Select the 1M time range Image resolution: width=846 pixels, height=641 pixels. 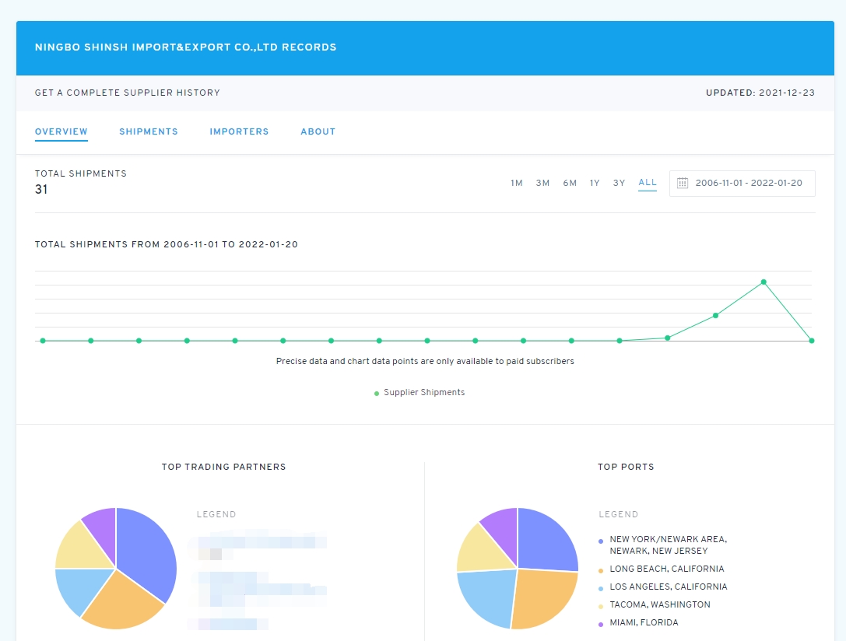pos(516,184)
